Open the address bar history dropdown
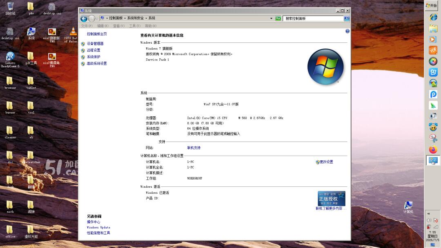Screen dimensions: 441x248 pos(271,18)
